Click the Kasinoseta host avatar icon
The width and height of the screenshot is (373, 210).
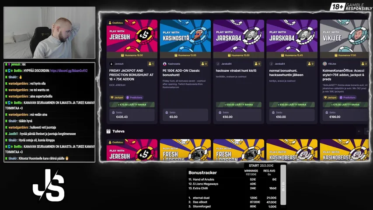point(164,64)
